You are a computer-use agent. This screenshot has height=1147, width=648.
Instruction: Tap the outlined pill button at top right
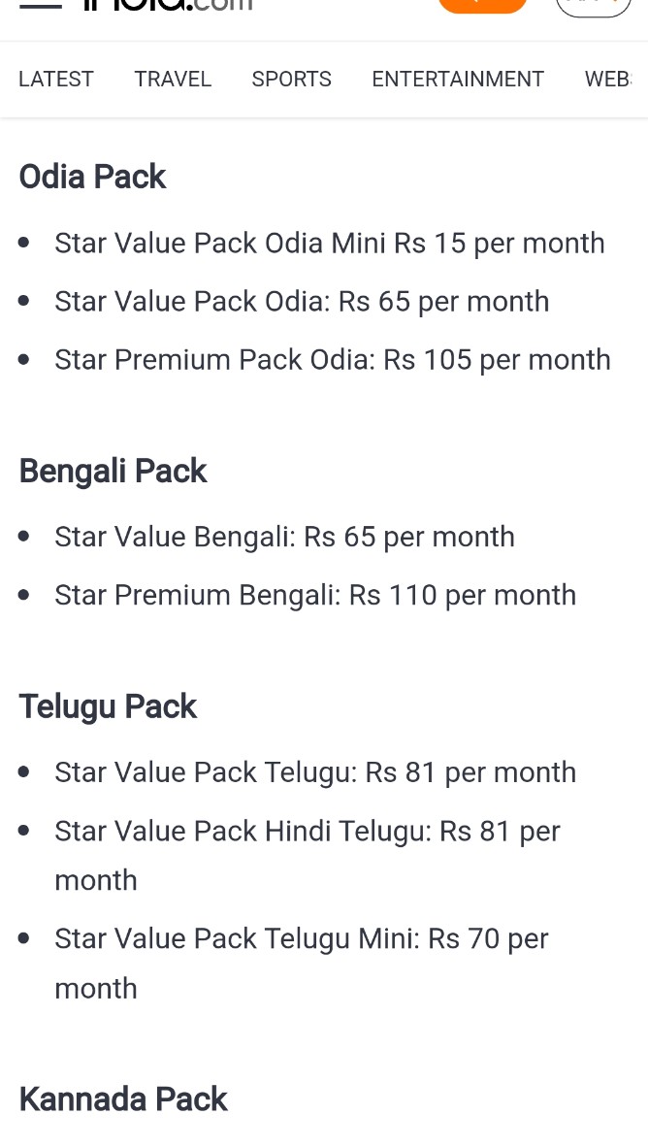(593, 6)
